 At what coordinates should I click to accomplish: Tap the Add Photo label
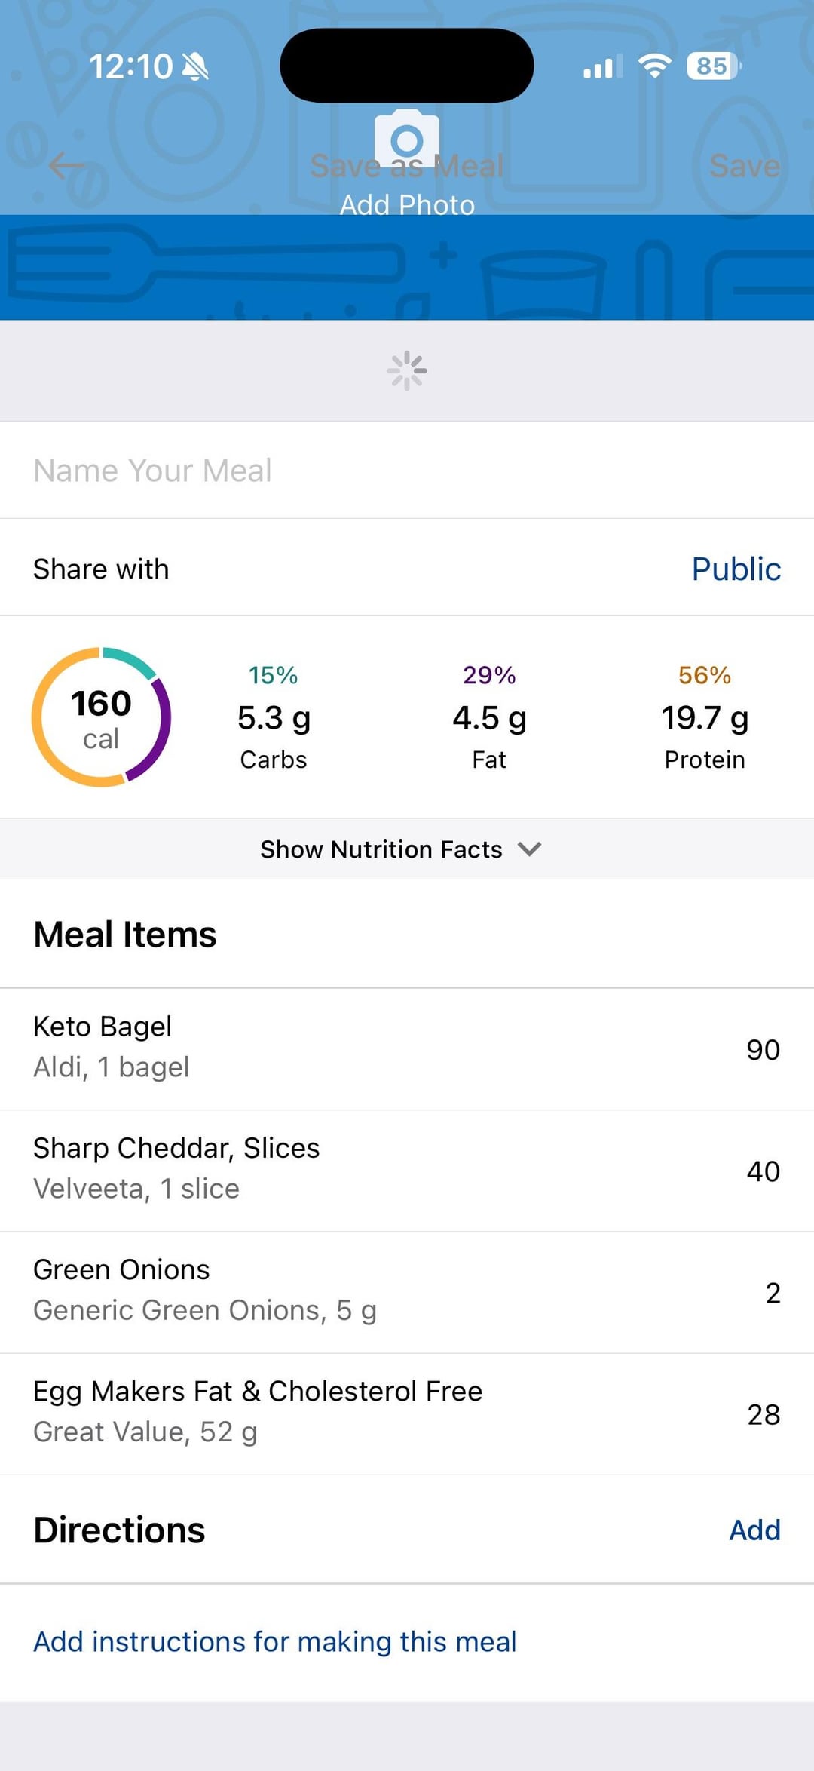(407, 204)
